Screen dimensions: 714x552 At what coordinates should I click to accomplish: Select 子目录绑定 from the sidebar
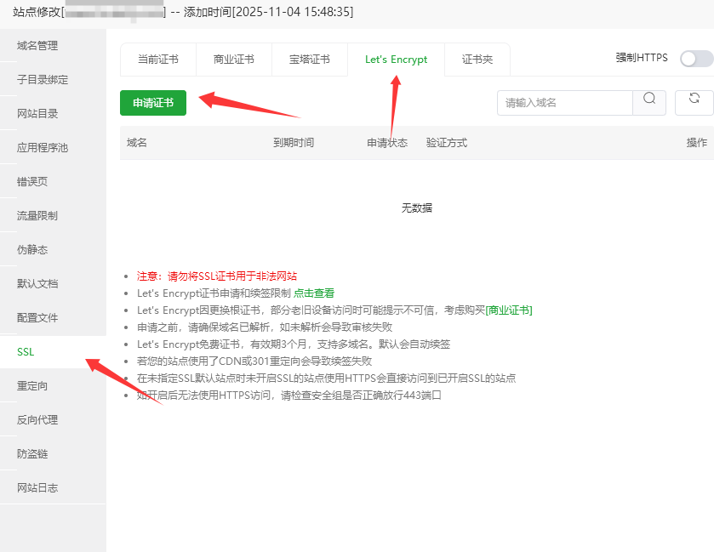(x=43, y=79)
